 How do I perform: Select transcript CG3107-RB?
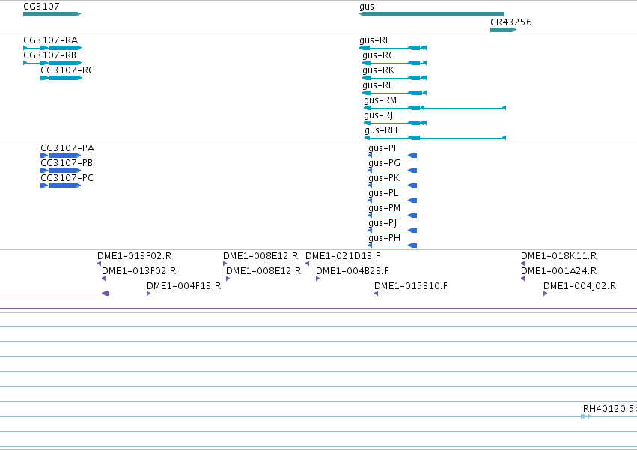(x=52, y=63)
